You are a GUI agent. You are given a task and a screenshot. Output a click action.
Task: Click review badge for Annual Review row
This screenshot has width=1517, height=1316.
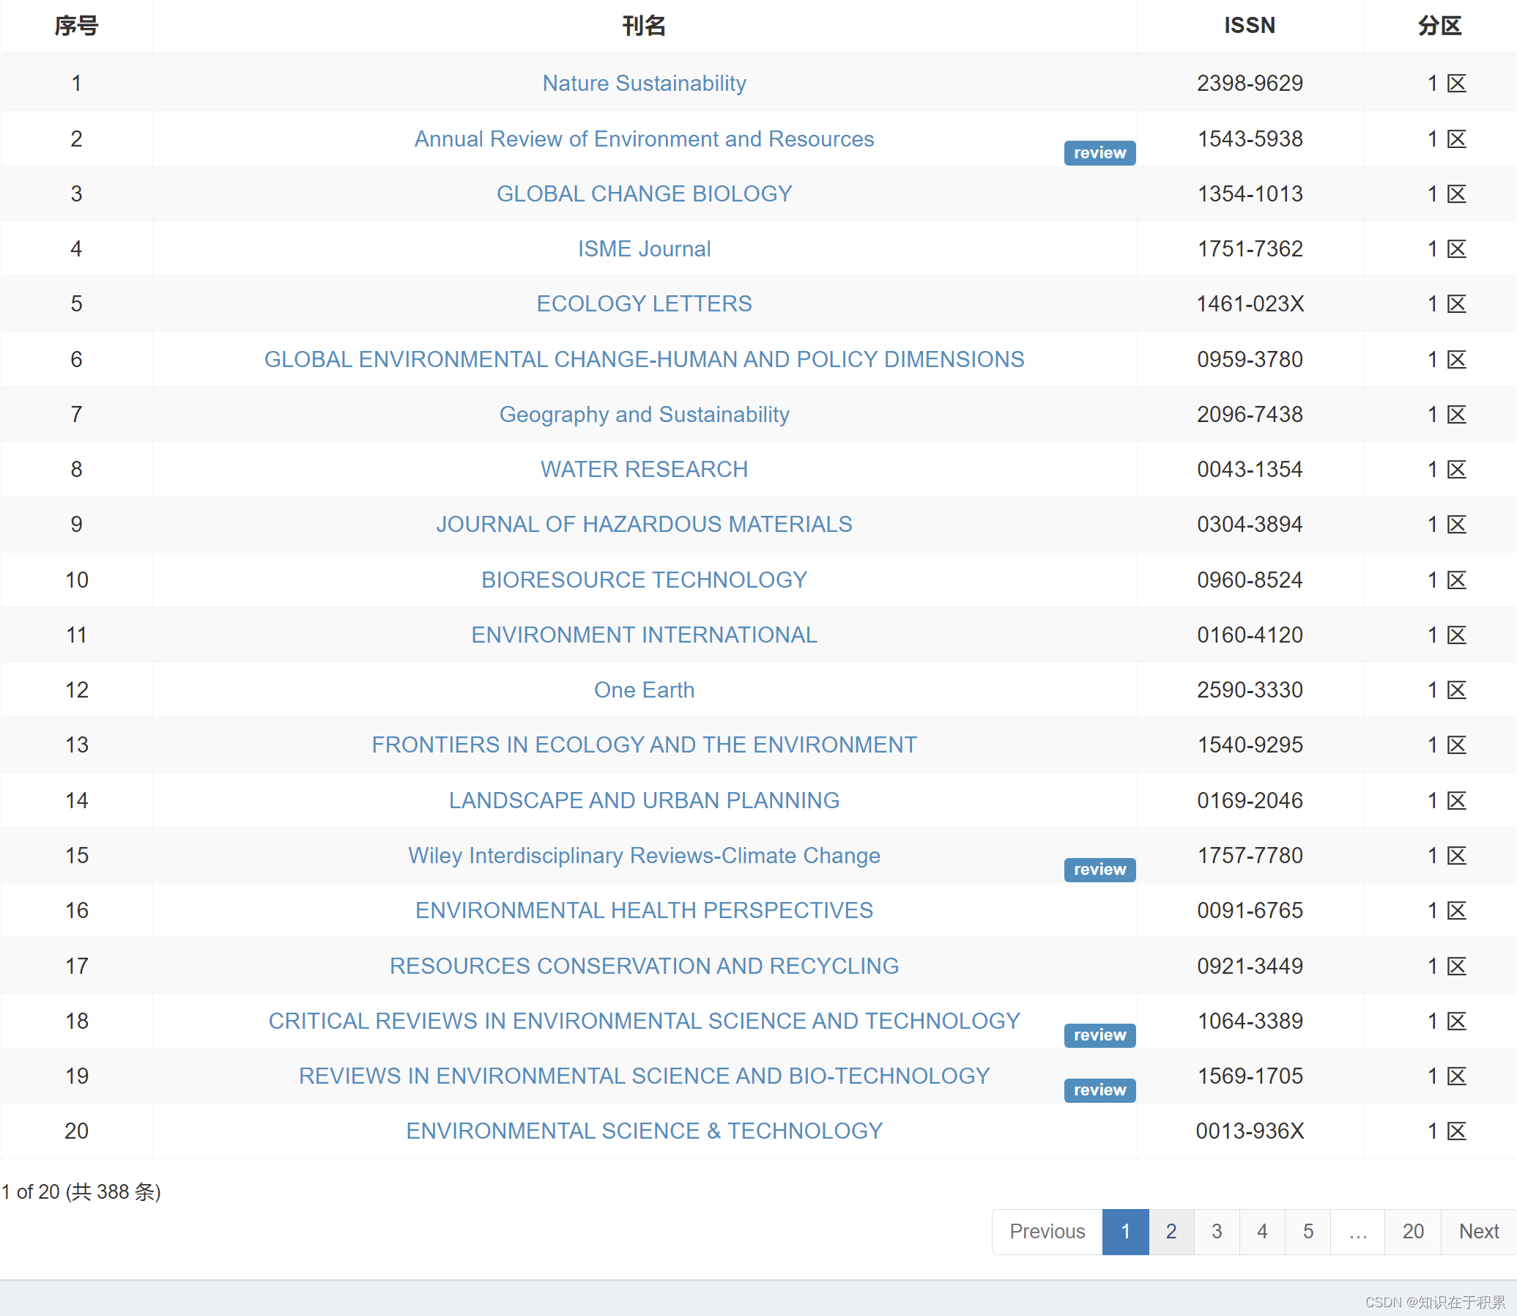point(1099,152)
